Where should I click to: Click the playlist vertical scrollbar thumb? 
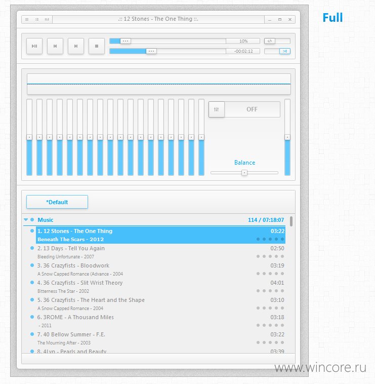click(291, 221)
